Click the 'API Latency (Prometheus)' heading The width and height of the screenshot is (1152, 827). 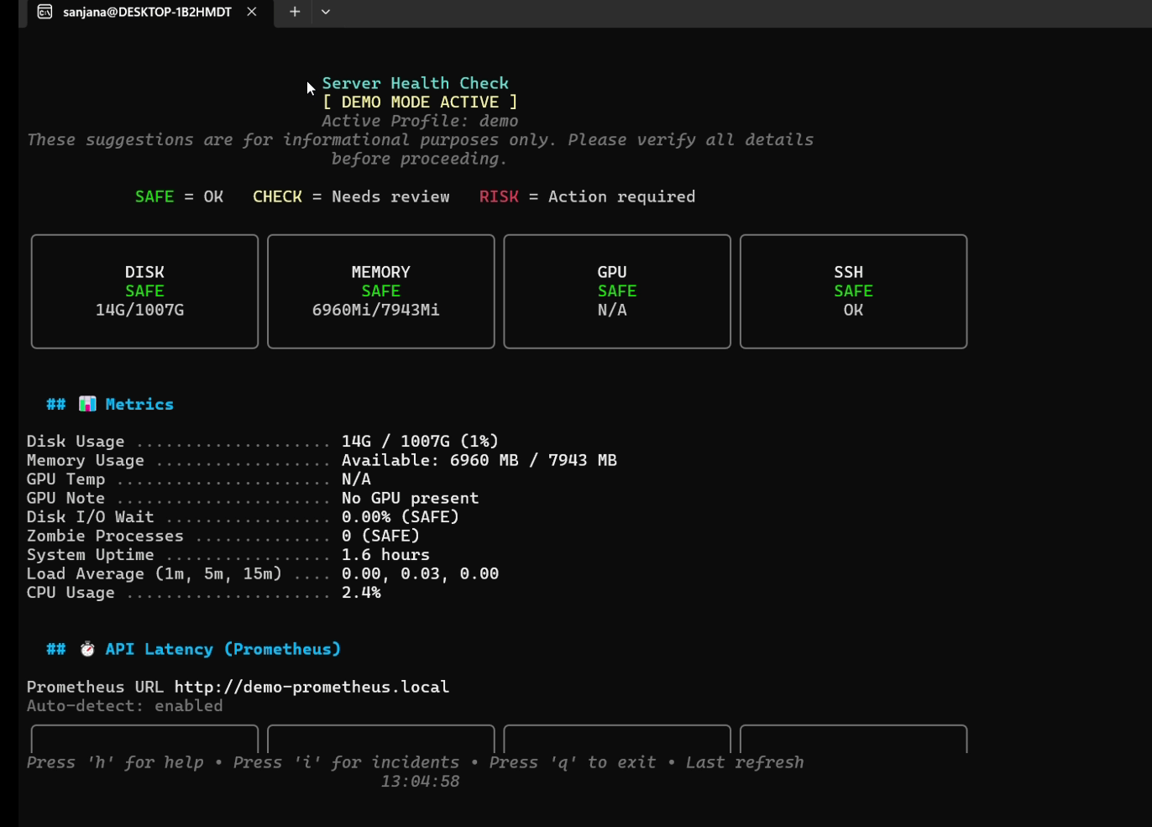(x=223, y=649)
